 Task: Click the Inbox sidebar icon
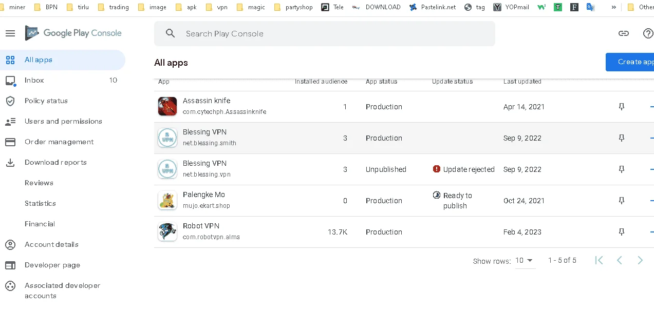10,81
